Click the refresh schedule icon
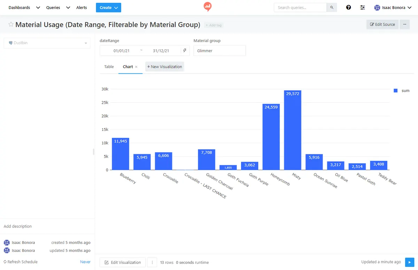418x270 pixels. 5,262
